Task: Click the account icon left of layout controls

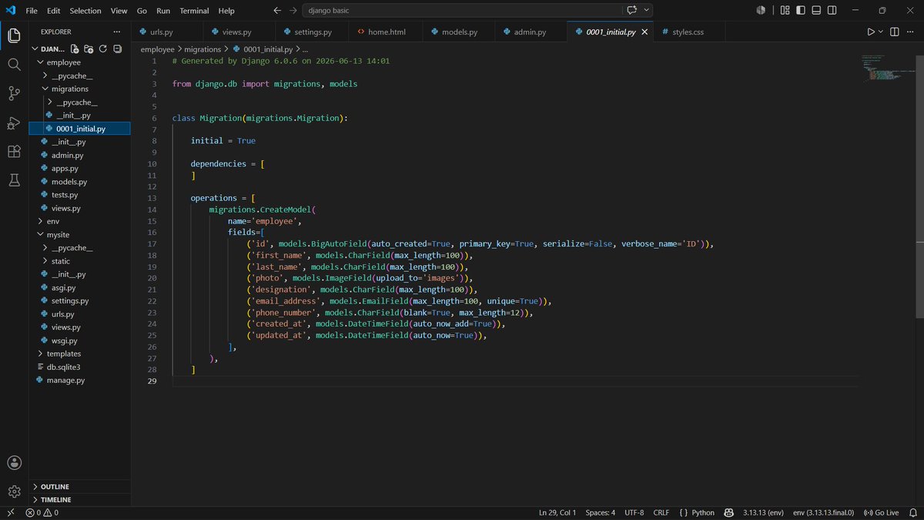Action: pos(761,11)
